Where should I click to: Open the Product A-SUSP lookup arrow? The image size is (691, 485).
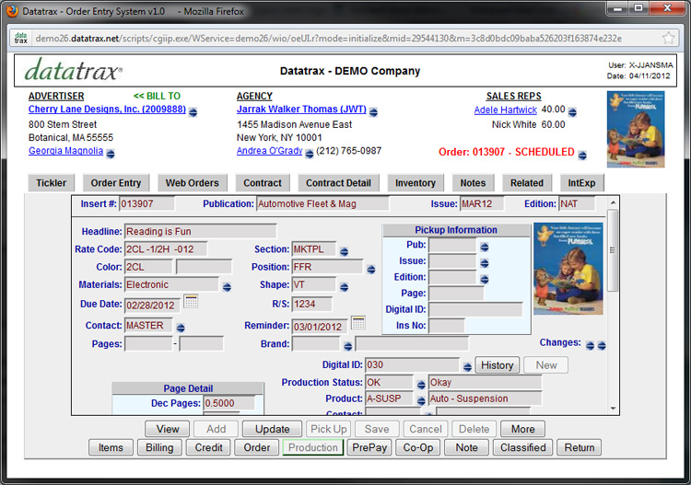coord(421,401)
